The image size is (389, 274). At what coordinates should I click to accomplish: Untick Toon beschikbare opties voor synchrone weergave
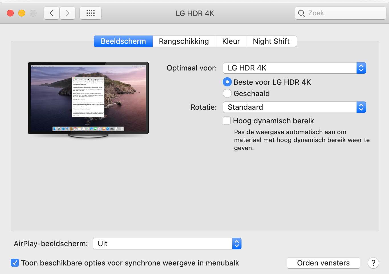point(15,263)
